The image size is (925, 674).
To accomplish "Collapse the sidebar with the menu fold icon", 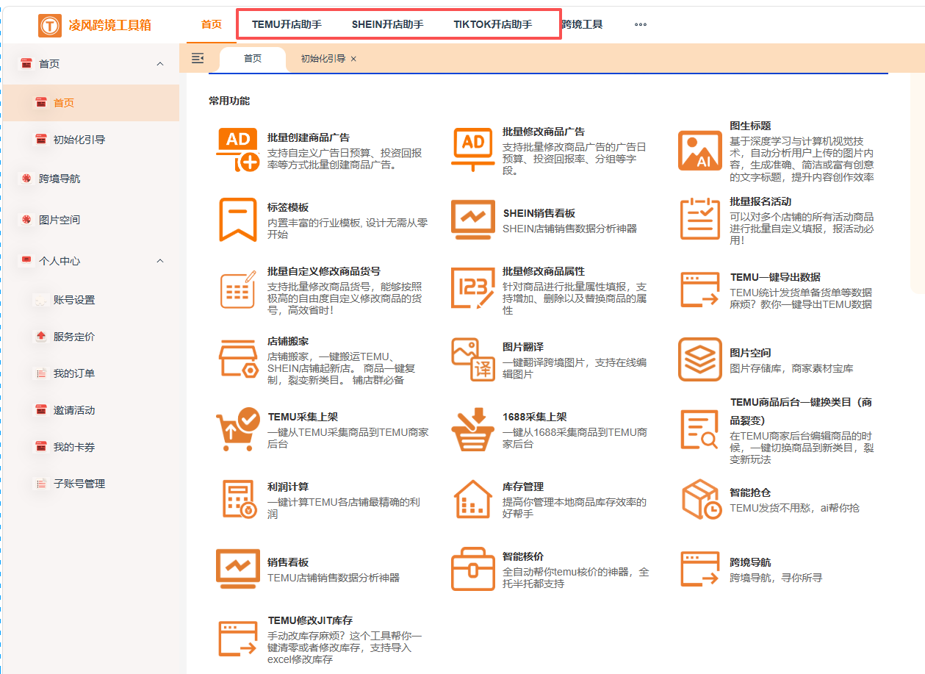I will 197,58.
